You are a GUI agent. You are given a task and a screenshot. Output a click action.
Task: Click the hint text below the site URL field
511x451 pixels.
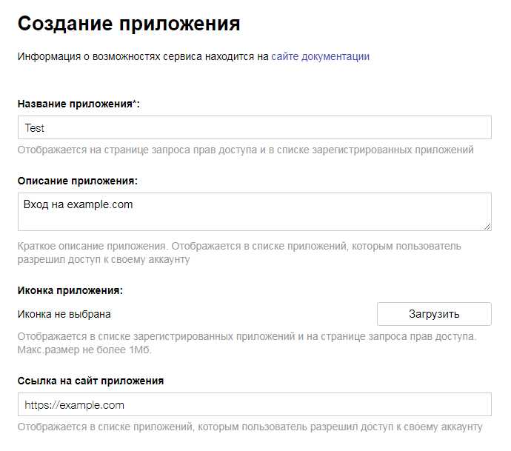pos(250,427)
